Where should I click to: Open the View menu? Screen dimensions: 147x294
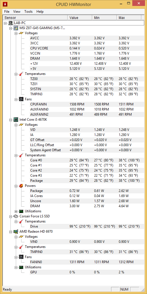(x=17, y=11)
